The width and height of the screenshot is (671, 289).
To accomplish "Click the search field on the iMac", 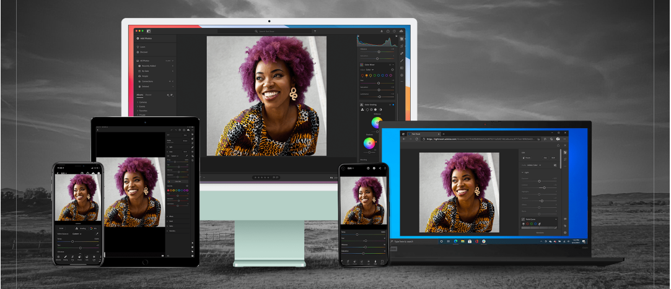I will click(x=267, y=31).
